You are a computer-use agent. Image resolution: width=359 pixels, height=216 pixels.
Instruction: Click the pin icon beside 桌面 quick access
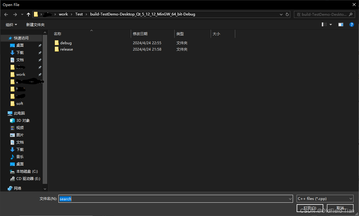pyautogui.click(x=40, y=45)
